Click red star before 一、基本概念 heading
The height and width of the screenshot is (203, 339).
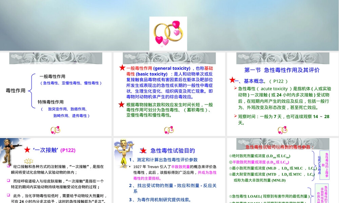tap(233, 80)
